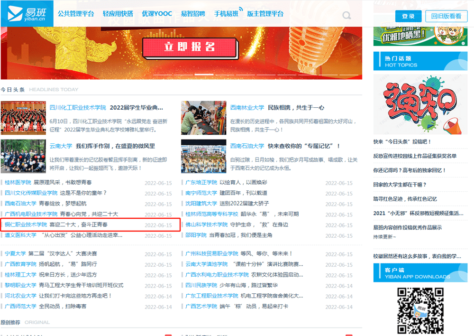Open 回家的大学生都在干嘛 hot topic link

[x=400, y=185]
